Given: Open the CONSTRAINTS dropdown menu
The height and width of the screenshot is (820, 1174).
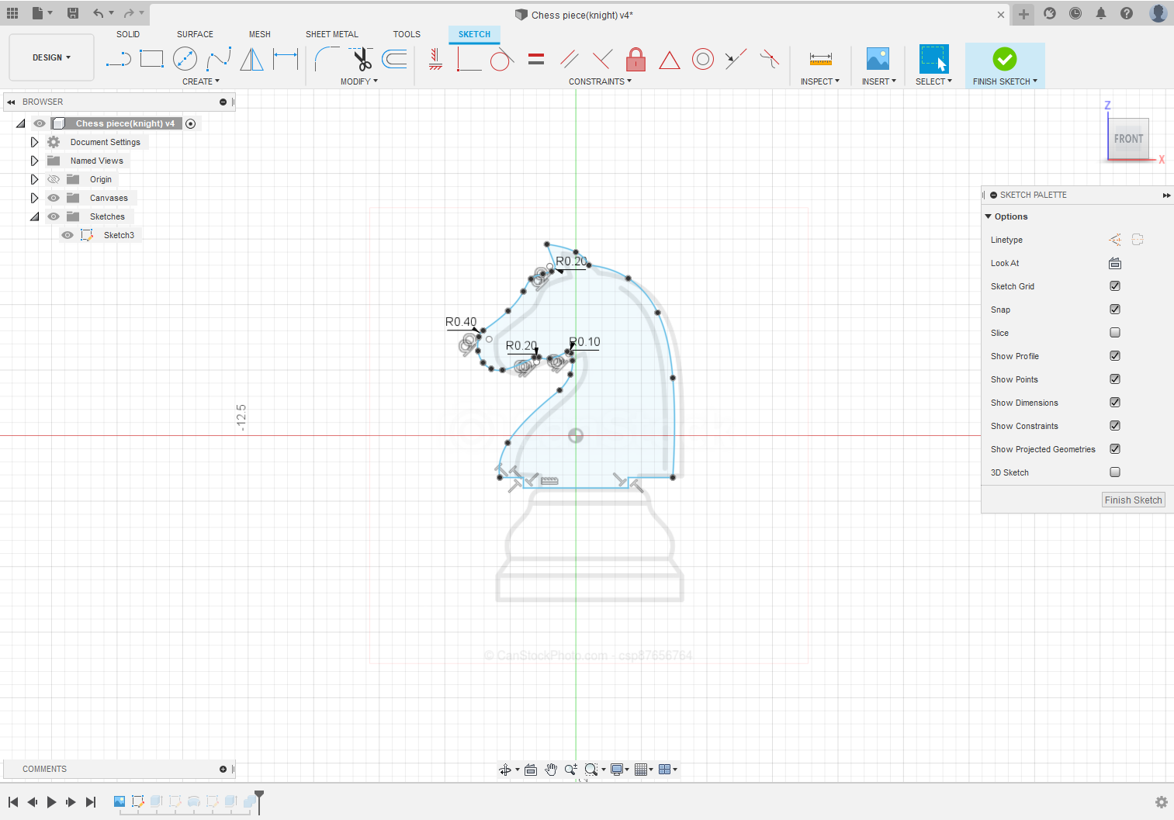Looking at the screenshot, I should (600, 81).
